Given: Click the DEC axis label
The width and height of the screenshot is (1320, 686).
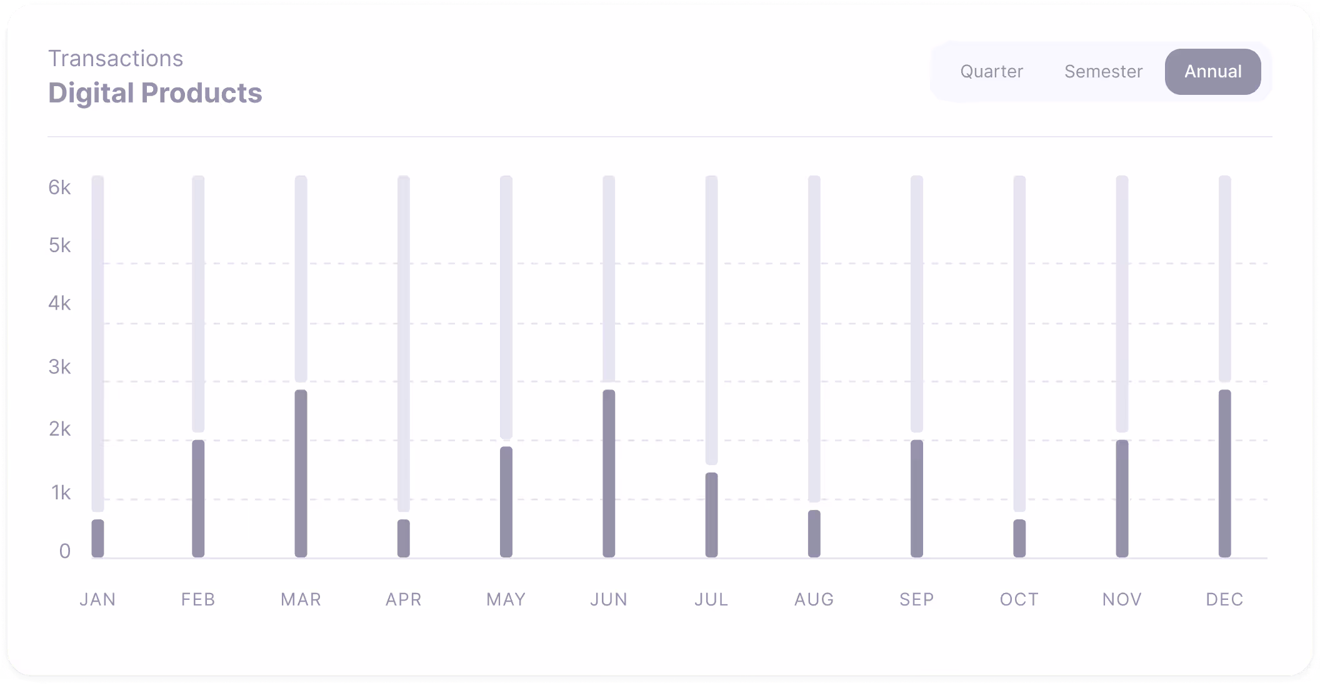Looking at the screenshot, I should coord(1224,599).
